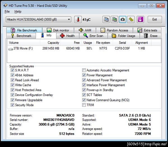
Task: Click the Serial column header
Action: (122, 42)
